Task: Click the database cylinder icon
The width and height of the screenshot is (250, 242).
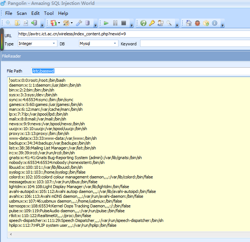Action: click(87, 23)
